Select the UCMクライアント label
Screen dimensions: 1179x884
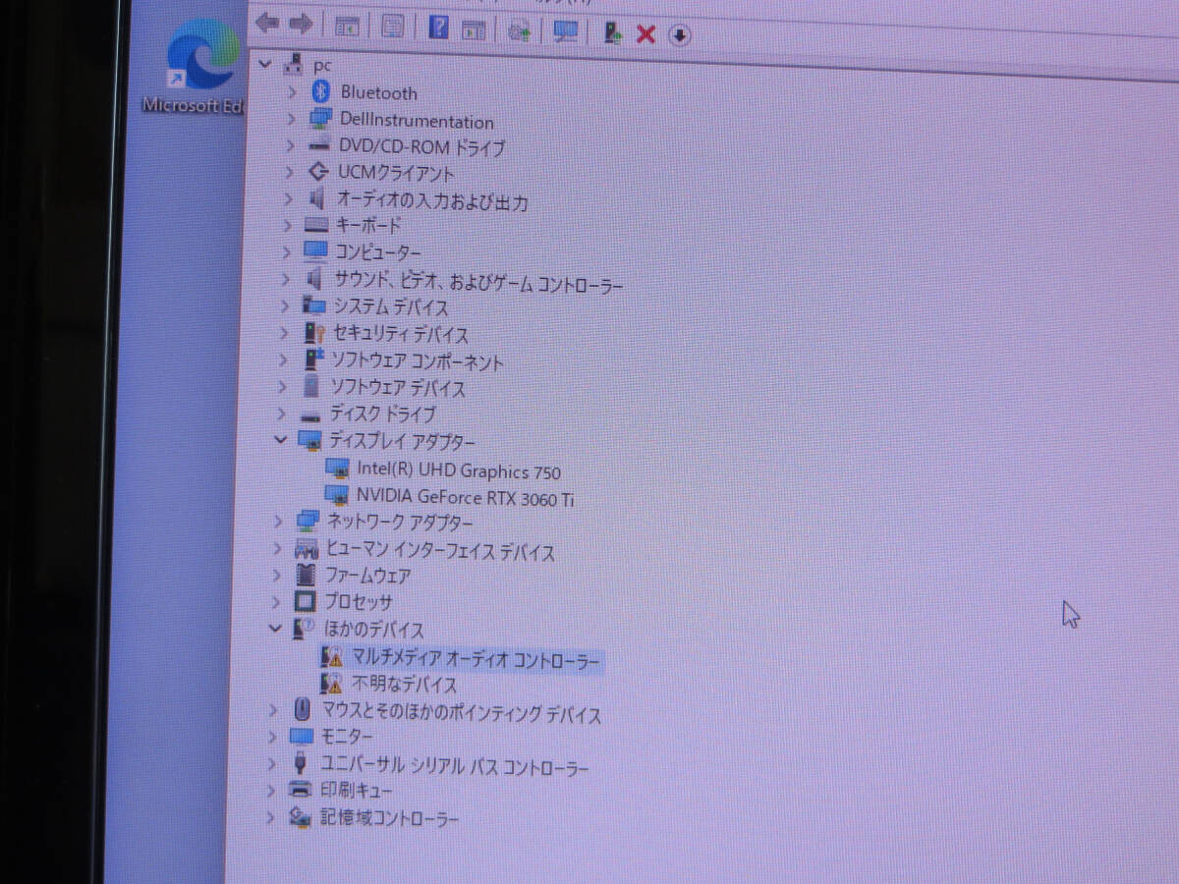(395, 173)
